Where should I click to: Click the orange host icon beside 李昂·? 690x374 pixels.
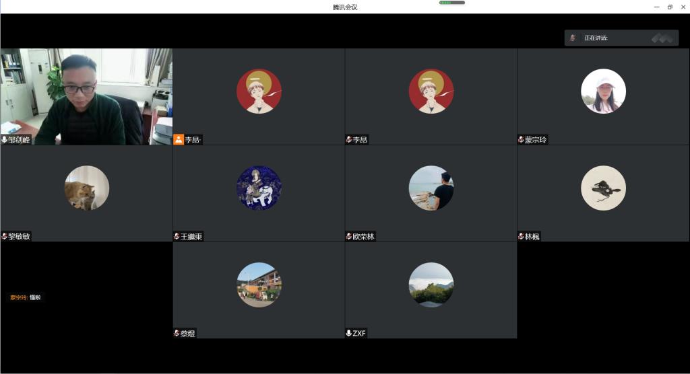coord(179,140)
